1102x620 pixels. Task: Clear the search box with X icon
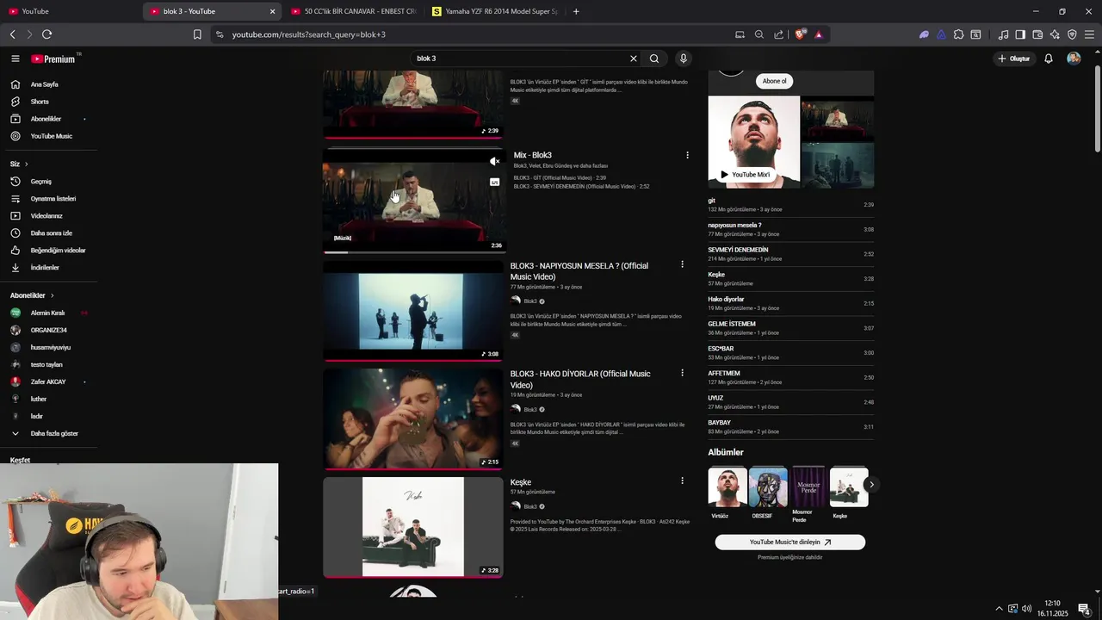[634, 59]
